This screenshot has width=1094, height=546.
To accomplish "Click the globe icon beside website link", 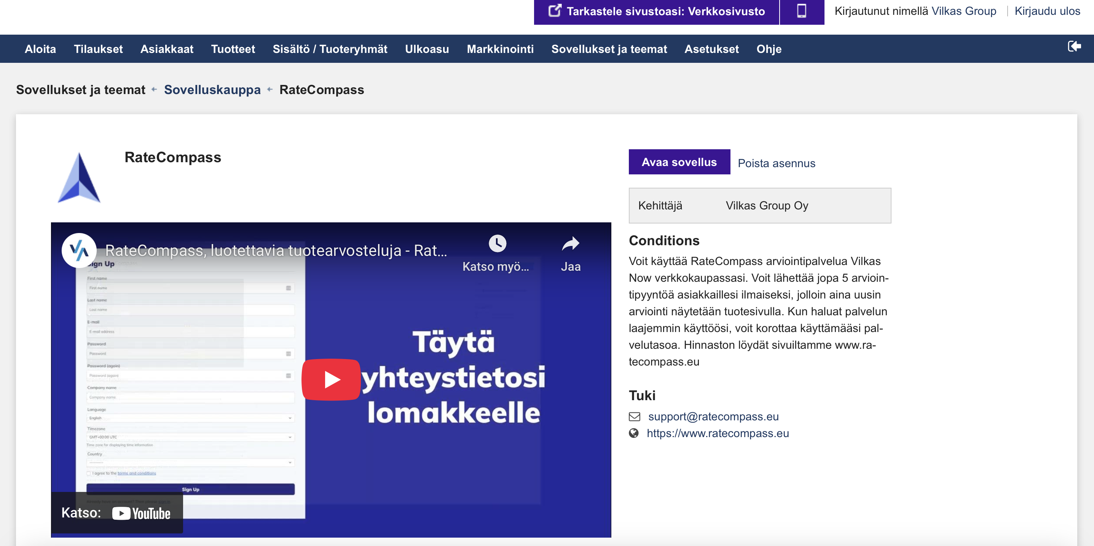I will 634,433.
